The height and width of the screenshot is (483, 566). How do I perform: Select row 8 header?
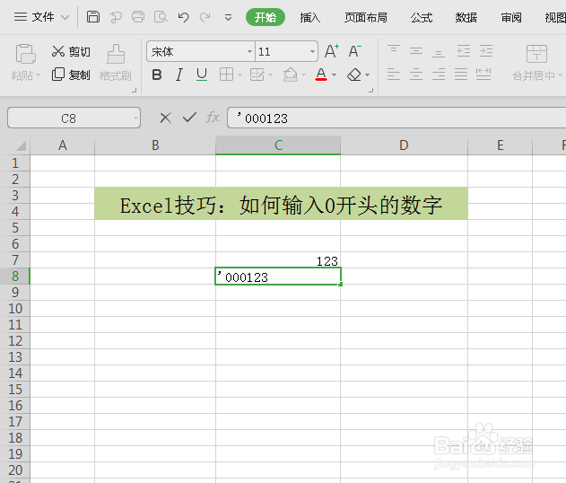click(x=14, y=277)
